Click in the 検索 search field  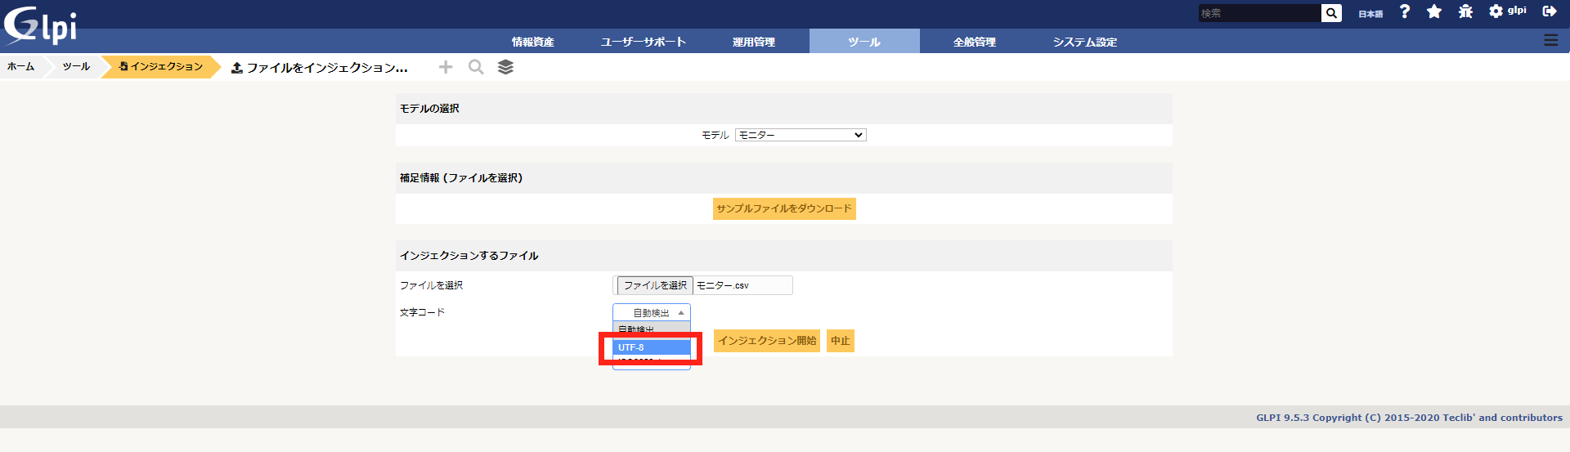coord(1259,13)
